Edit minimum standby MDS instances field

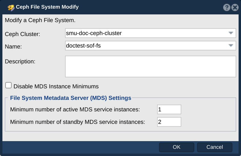coord(169,122)
